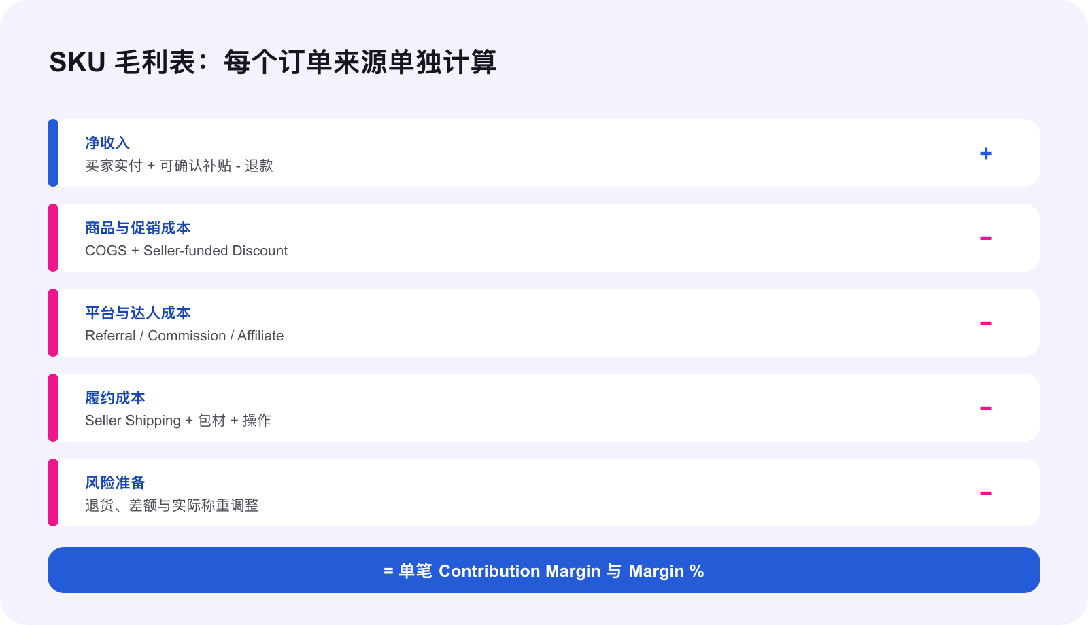Select the 风险准备 heading

click(x=115, y=482)
